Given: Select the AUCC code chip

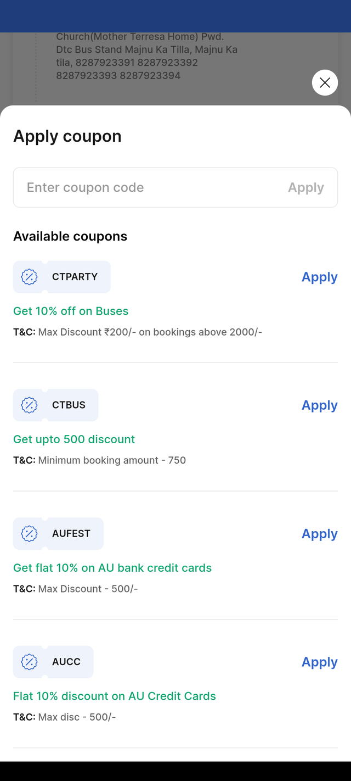Looking at the screenshot, I should [53, 662].
